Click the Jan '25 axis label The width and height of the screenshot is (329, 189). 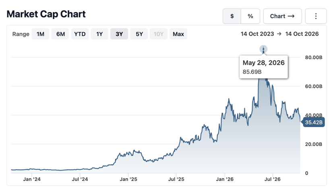[128, 179]
